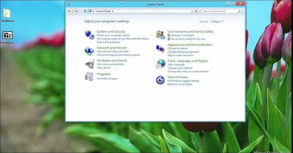Open the Ease of Access icon
The height and width of the screenshot is (153, 293).
pos(160,80)
